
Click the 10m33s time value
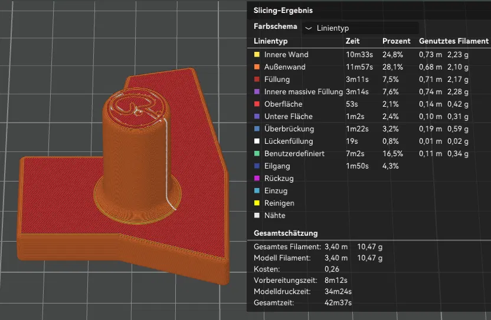[x=359, y=54]
